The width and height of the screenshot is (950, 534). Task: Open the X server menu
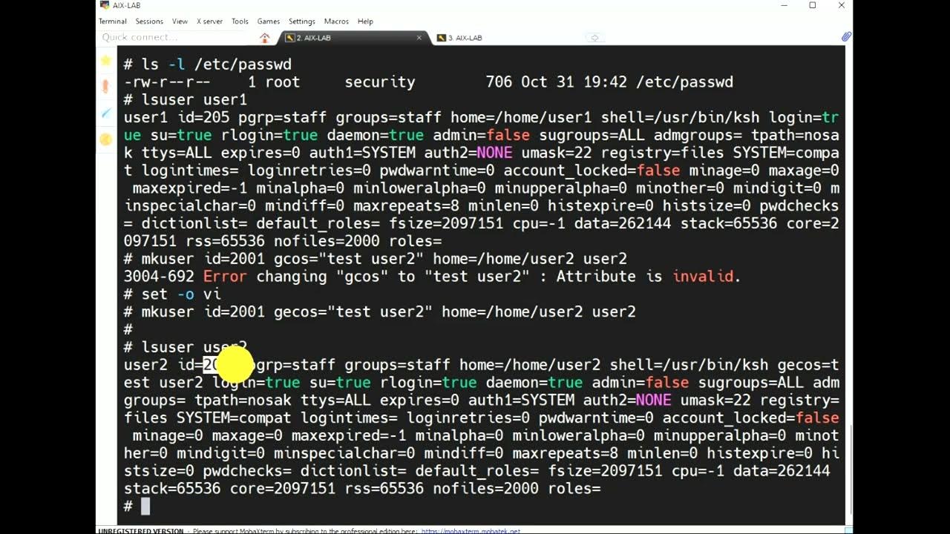[x=209, y=22]
